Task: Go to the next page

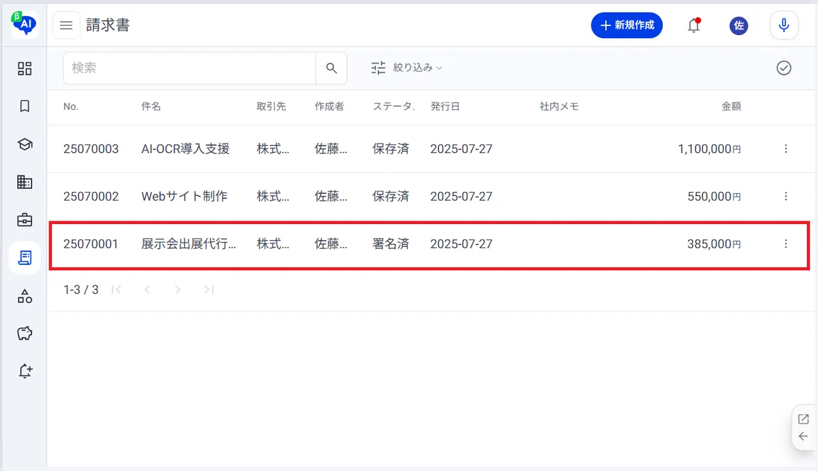Action: (178, 290)
